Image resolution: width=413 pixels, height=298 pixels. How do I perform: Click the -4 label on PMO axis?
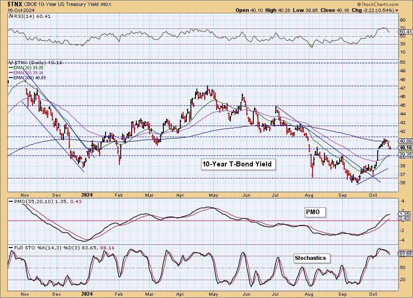pos(403,240)
